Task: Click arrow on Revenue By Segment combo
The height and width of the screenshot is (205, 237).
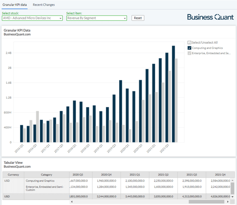Action: 124,18
